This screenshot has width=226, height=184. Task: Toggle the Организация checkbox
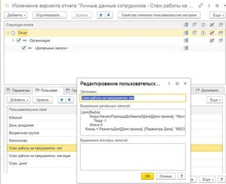(19, 41)
